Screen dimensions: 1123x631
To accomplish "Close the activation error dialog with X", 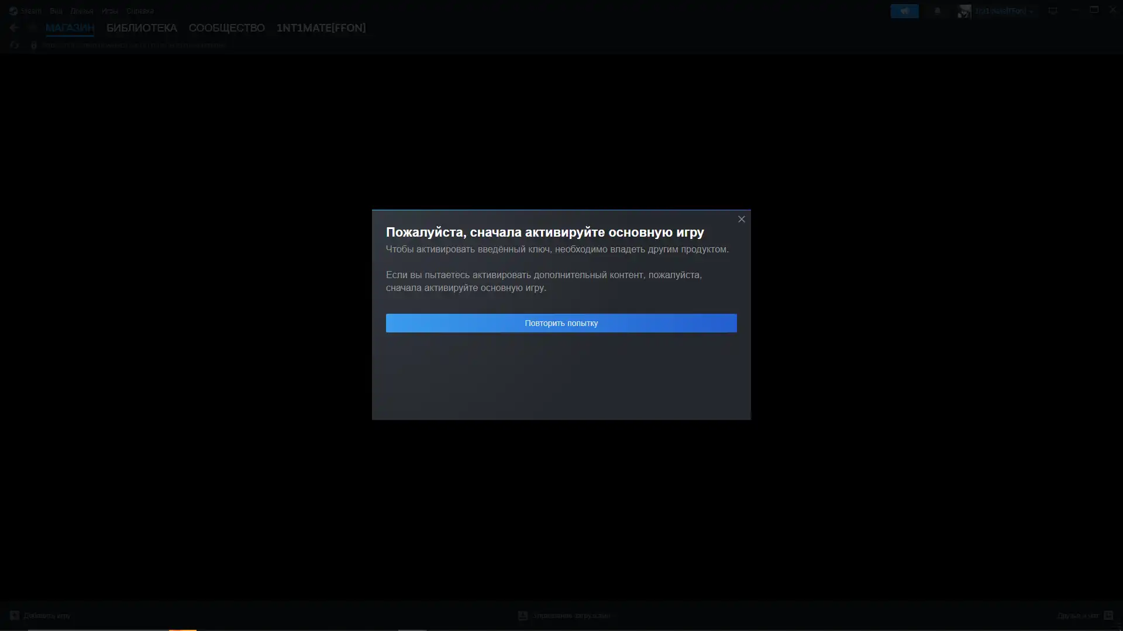I will (x=741, y=219).
